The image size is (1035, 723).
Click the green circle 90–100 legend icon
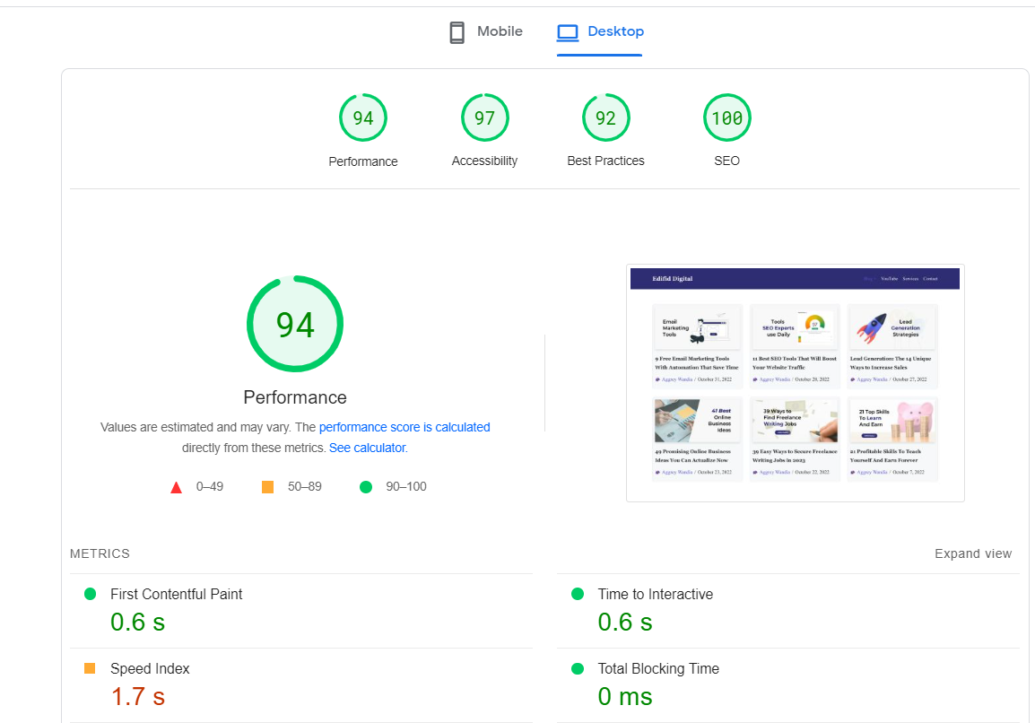366,487
